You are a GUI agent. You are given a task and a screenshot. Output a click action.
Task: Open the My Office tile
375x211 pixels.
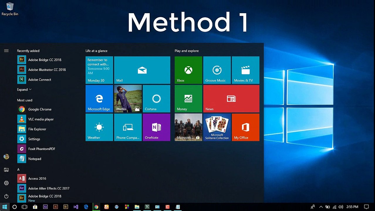point(246,127)
